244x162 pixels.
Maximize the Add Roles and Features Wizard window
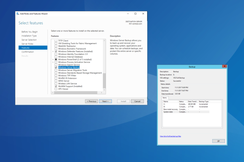tap(135, 14)
